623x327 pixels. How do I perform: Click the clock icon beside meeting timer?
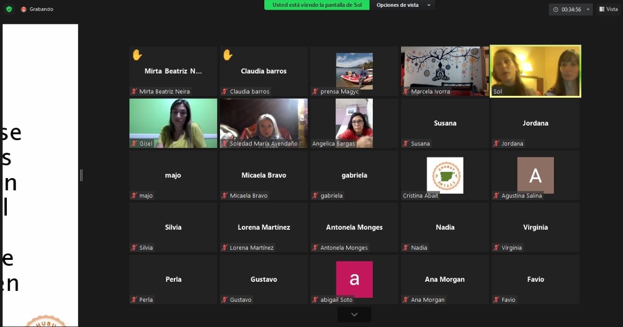point(556,10)
